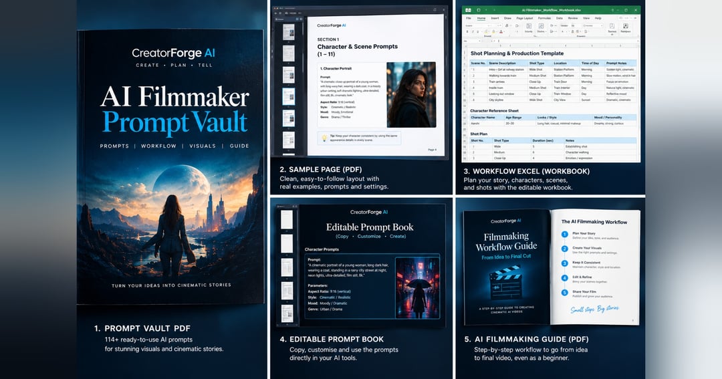Click the lightbulb tip icon in Sample Page
Viewport: 722px width, 379px height.
(x=324, y=138)
